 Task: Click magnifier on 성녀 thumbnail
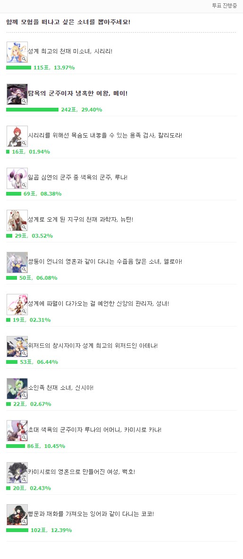tap(24, 311)
